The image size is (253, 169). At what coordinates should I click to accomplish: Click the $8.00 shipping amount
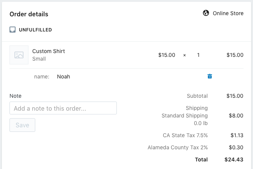click(235, 116)
